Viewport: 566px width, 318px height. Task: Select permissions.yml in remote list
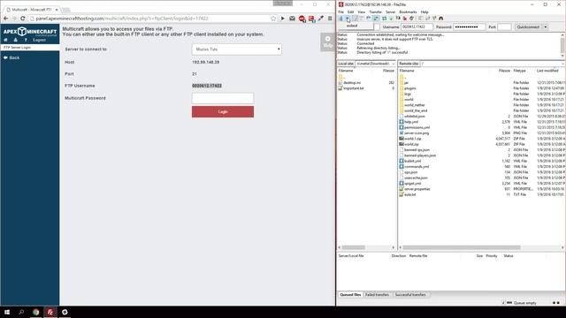(x=417, y=127)
